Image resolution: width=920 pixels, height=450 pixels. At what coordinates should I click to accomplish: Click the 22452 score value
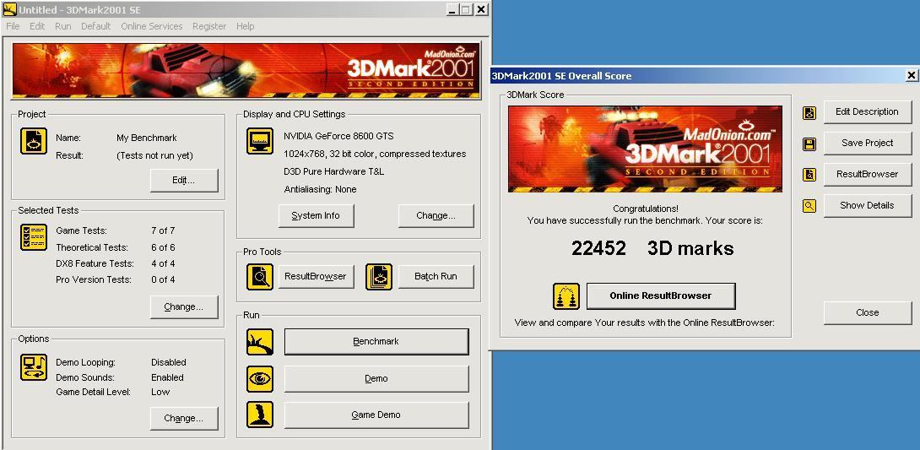point(598,249)
